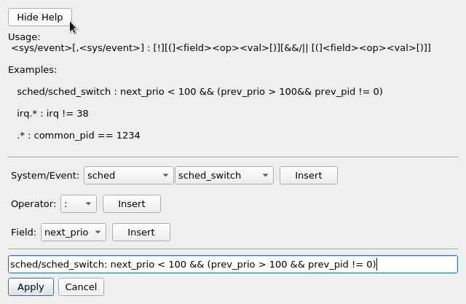466x304 pixels.
Task: Open the sched_switch event dropdown
Action: click(224, 176)
